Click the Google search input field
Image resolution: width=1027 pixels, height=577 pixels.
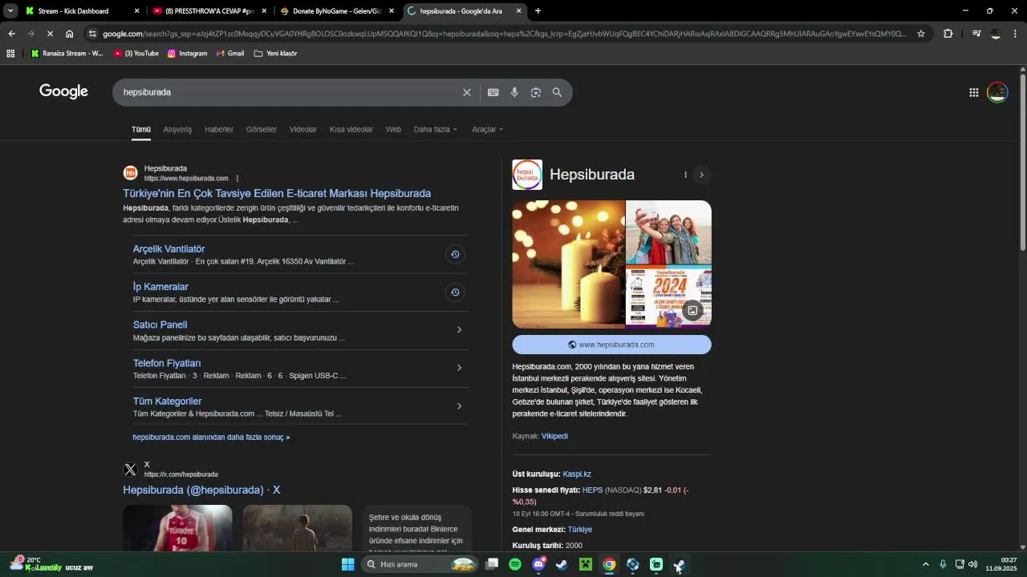click(289, 92)
